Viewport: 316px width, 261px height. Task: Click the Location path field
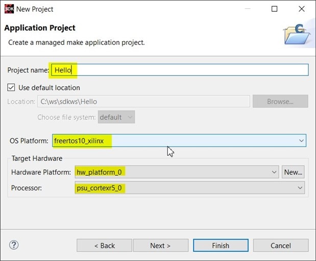(x=143, y=101)
